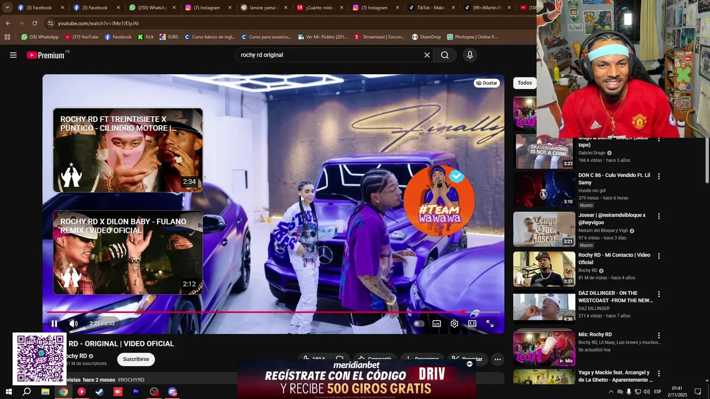Open Steam from the taskbar
The width and height of the screenshot is (710, 399).
point(100,392)
